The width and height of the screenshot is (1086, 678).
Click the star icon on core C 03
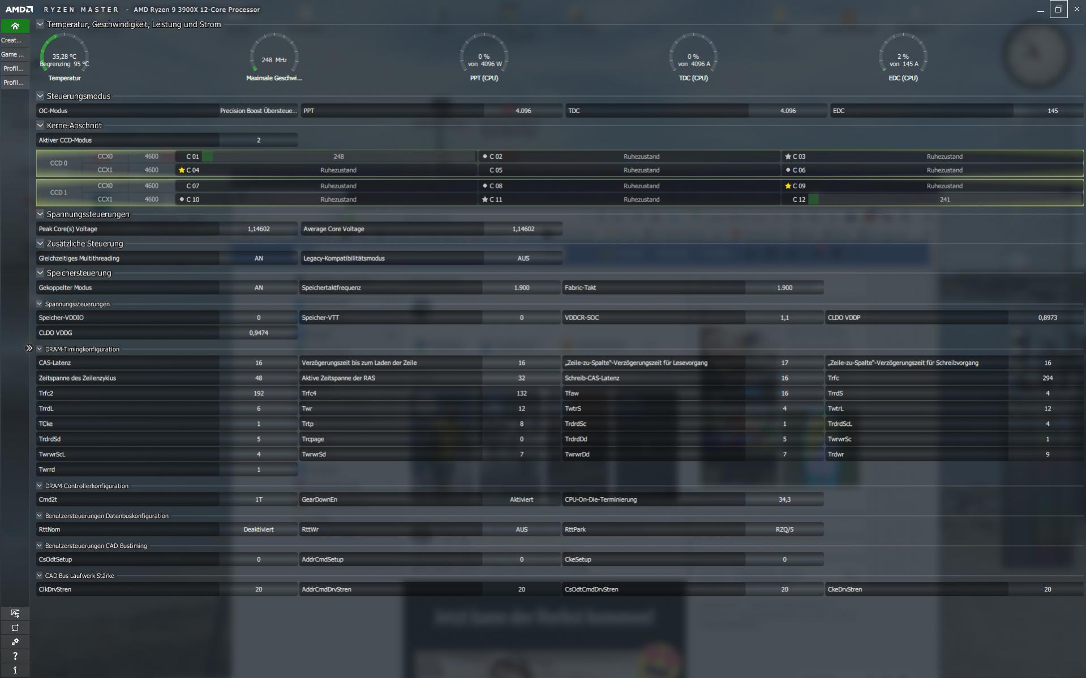(x=788, y=157)
